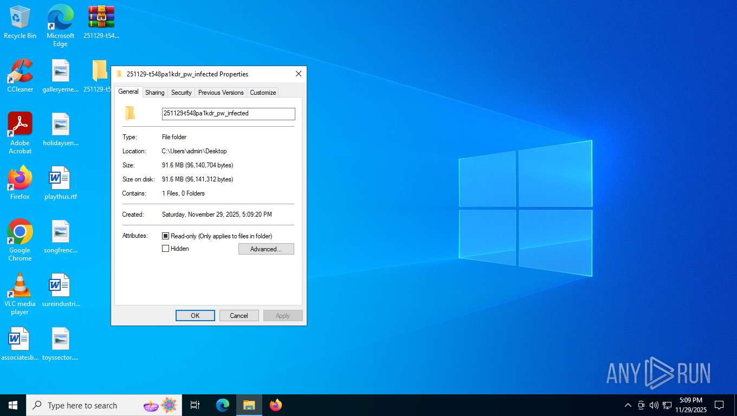Enable the Hidden attribute checkbox
The height and width of the screenshot is (416, 737).
[166, 249]
